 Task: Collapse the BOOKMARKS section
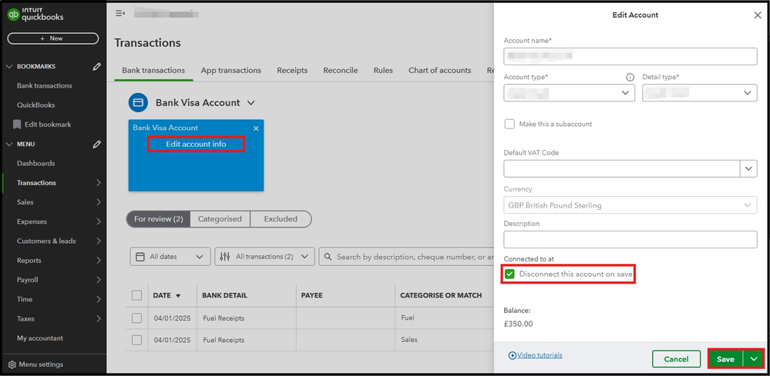[x=9, y=67]
